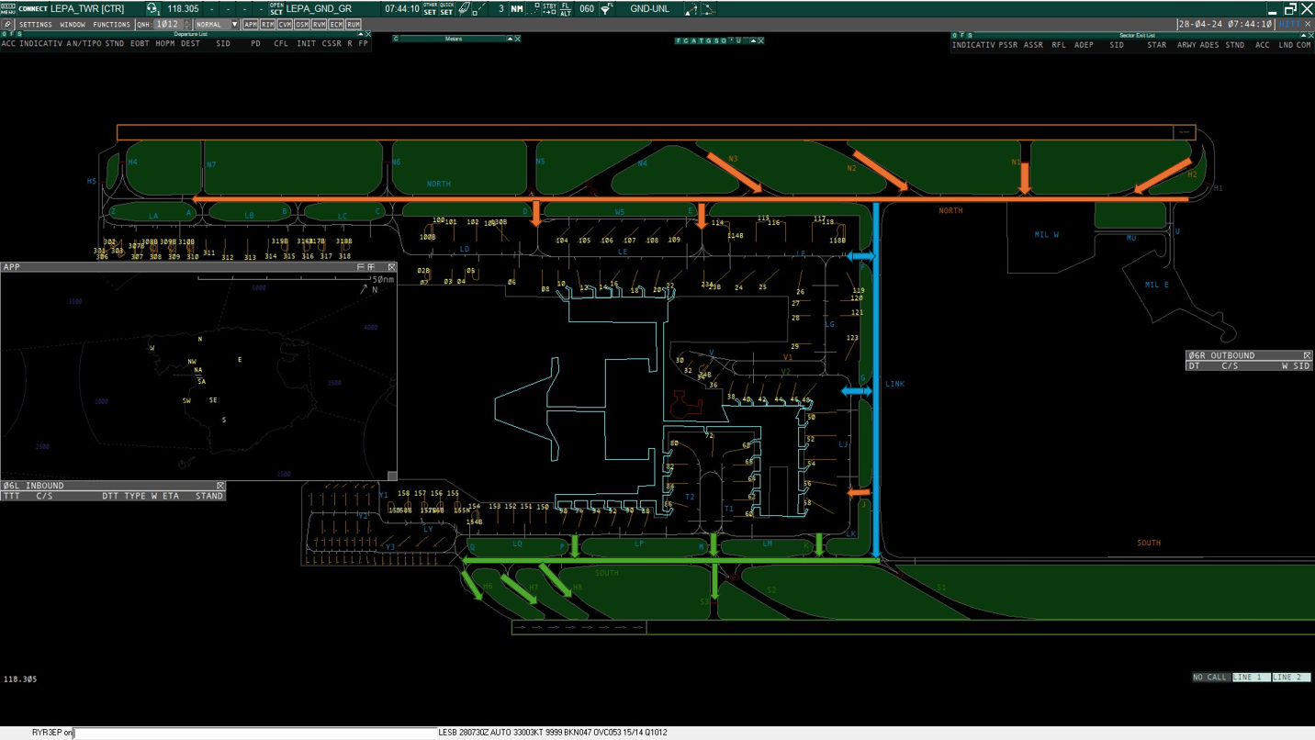Click the HITT label in toolbar
Screen dimensions: 1315x740
pos(1290,25)
